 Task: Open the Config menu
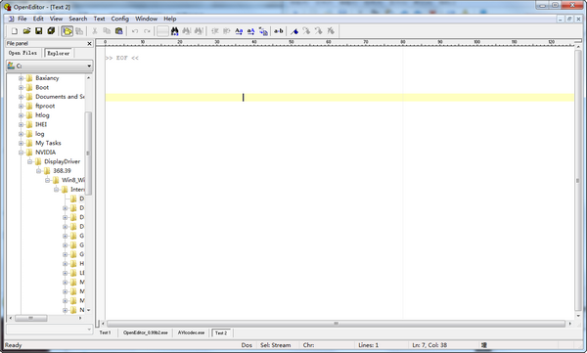(119, 19)
